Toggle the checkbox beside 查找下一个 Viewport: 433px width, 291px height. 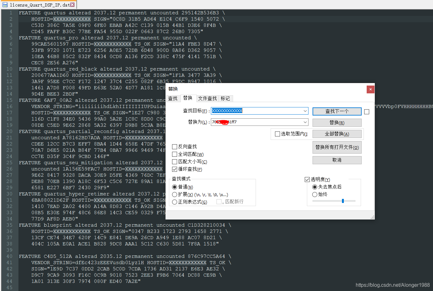(x=367, y=111)
